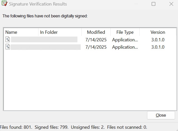Screen dimensions: 178x131
Task: Click the Signature Verification title bar icon
Action: point(4,4)
